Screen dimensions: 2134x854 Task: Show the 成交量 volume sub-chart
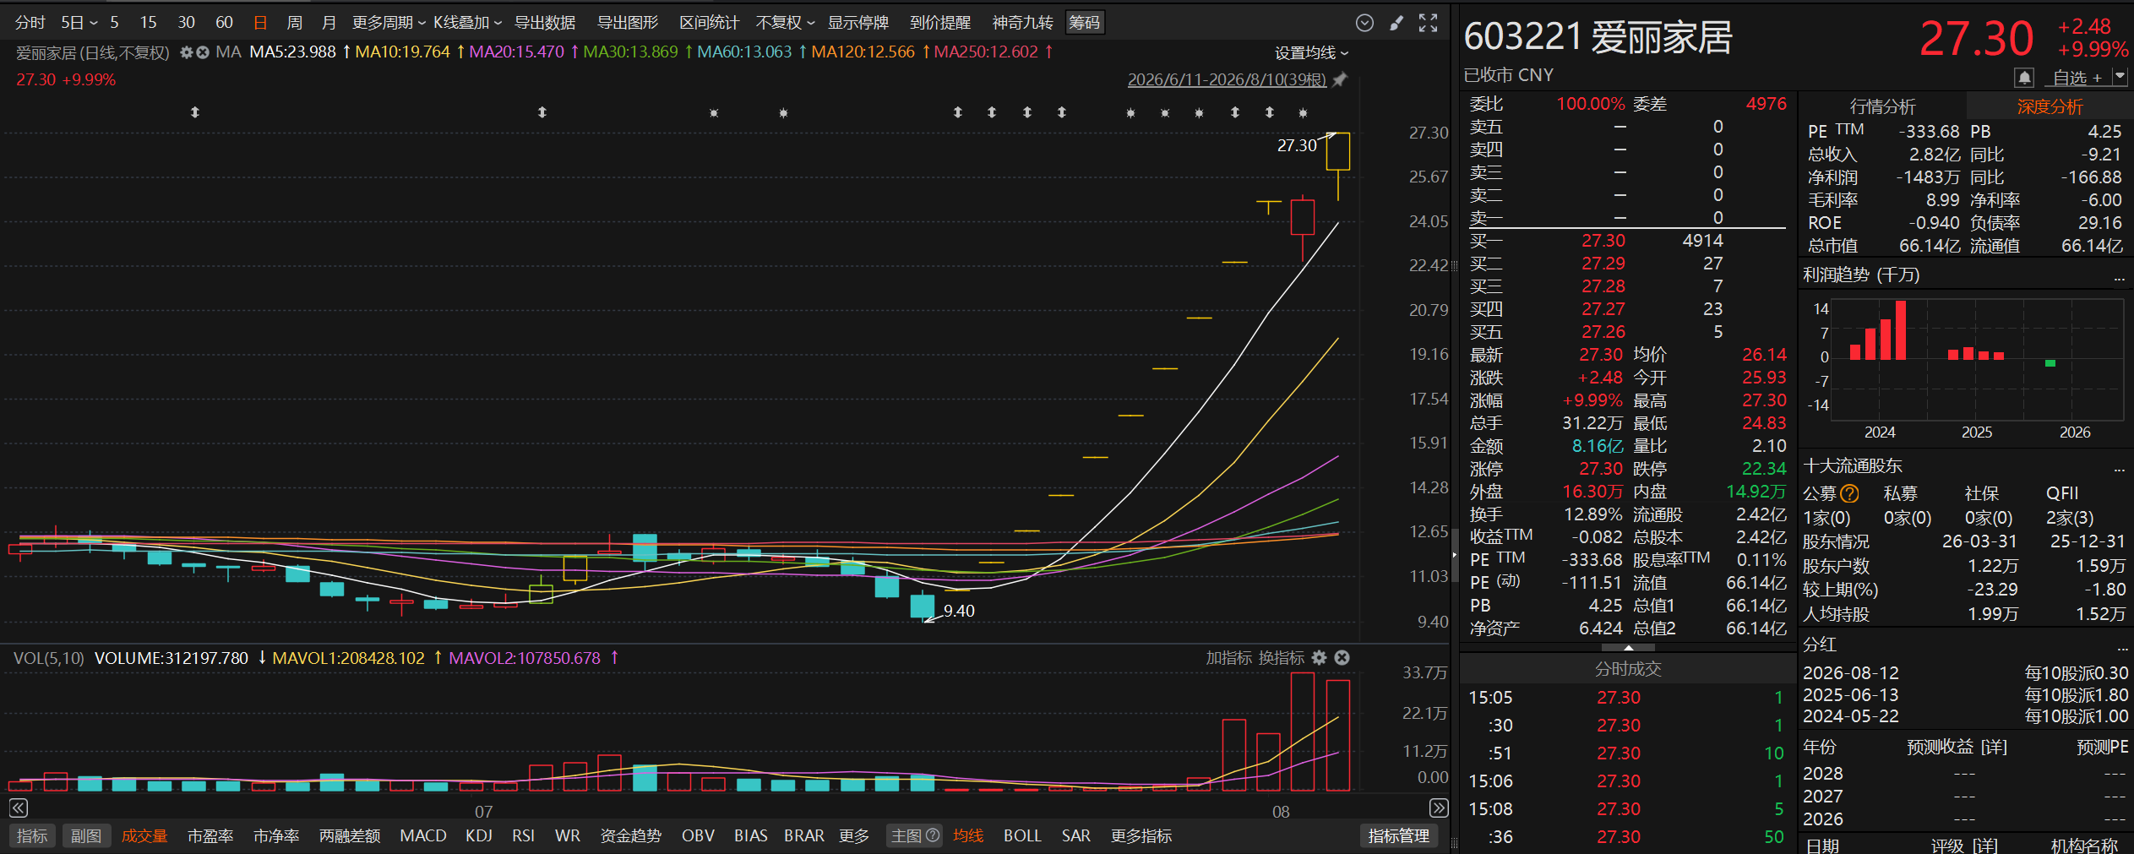pyautogui.click(x=144, y=835)
